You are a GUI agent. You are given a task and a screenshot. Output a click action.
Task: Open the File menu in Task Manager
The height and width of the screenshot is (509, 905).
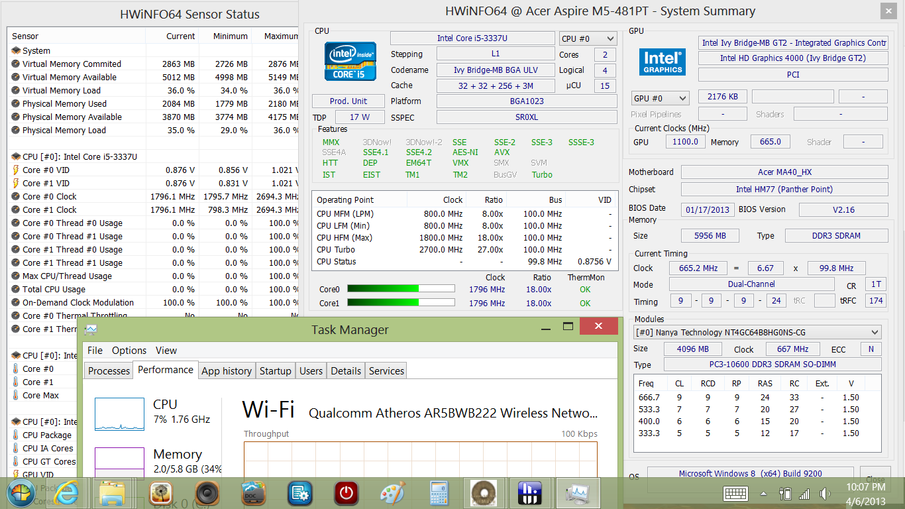click(95, 351)
